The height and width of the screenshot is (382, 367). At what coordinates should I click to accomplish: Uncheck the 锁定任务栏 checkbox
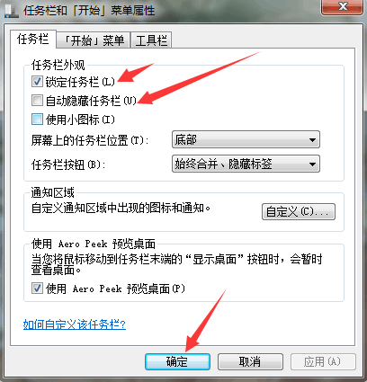(x=37, y=81)
